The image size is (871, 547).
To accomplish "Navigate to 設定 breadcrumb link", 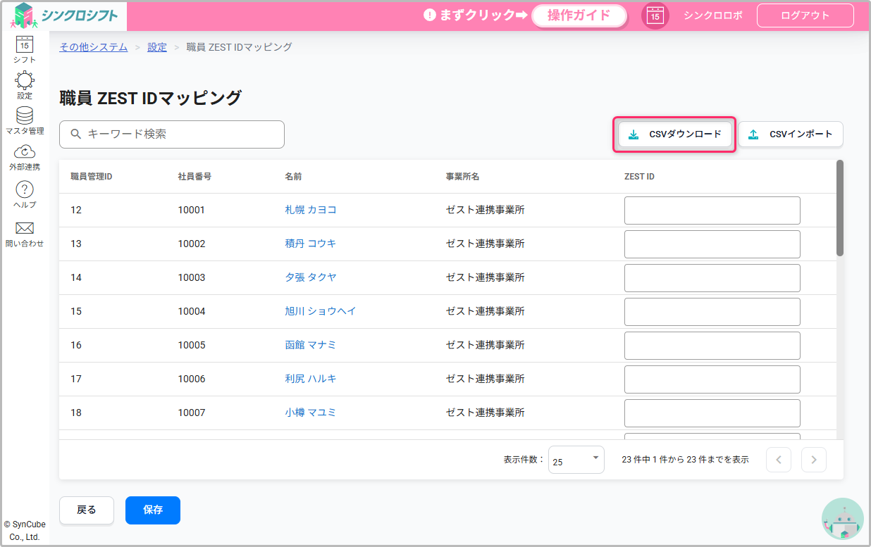I will 157,47.
